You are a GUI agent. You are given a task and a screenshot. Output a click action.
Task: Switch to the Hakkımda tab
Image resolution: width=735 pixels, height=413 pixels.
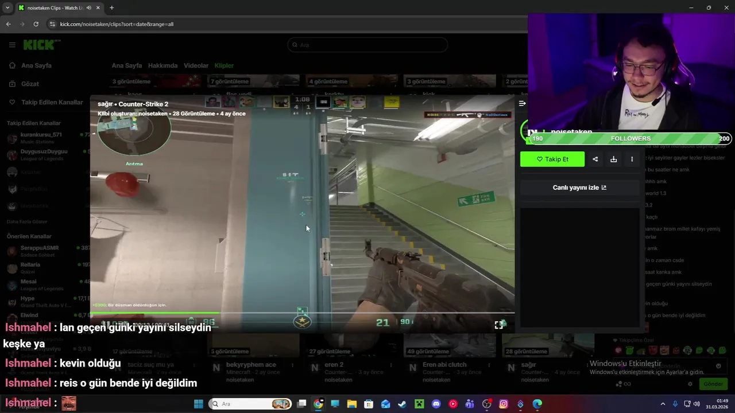163,65
